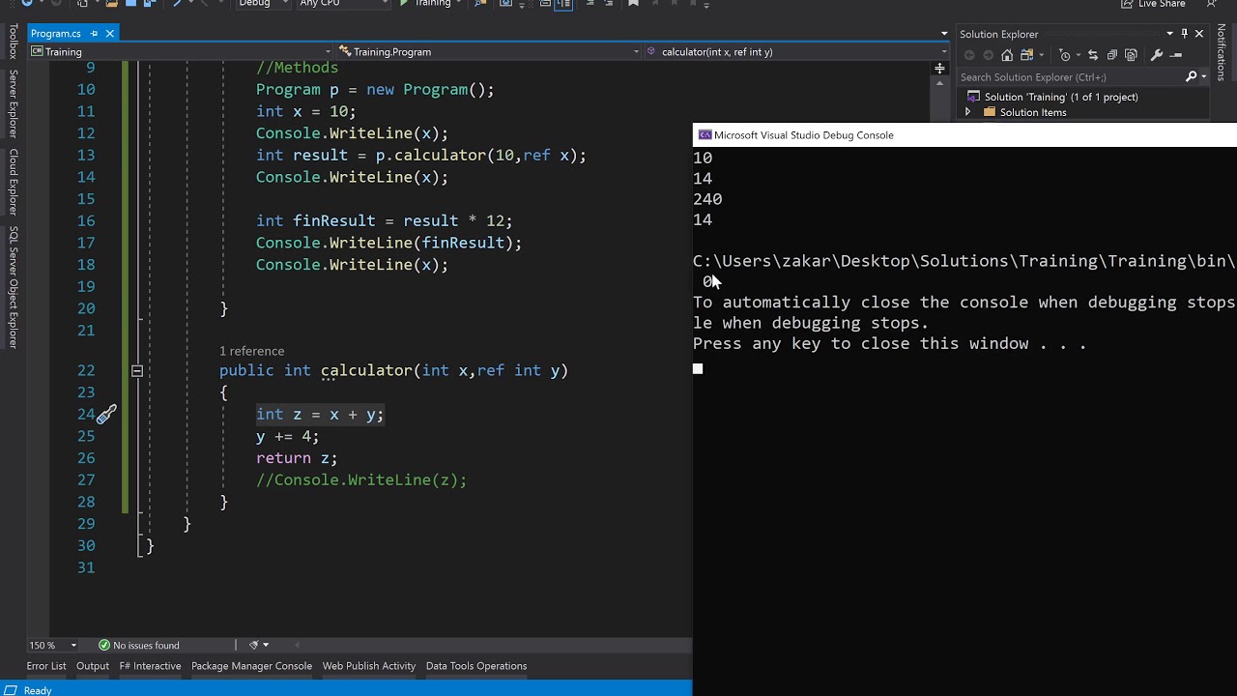Click the Start Training run button

pyautogui.click(x=426, y=4)
